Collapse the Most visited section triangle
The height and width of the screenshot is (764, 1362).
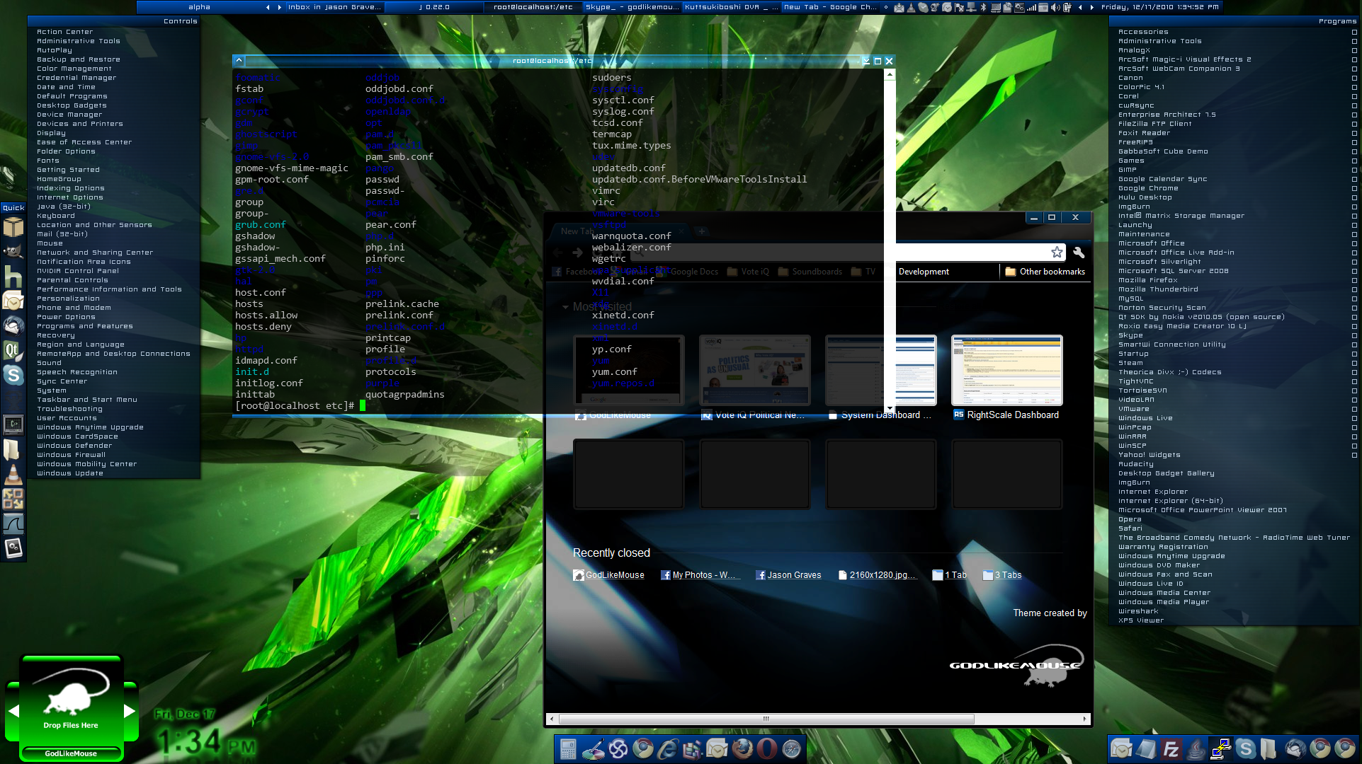(565, 307)
